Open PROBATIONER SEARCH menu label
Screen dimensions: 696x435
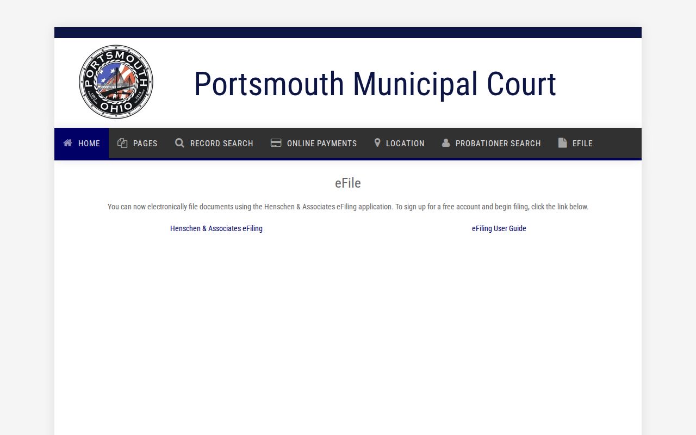tap(498, 144)
